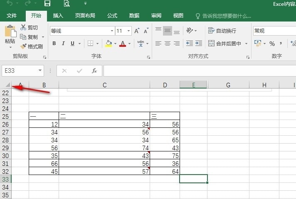Click the Copy (复制) button
This screenshot has height=199, width=296.
[x=29, y=37]
